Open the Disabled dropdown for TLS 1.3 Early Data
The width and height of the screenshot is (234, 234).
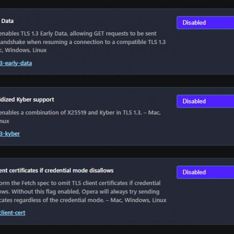pyautogui.click(x=205, y=22)
